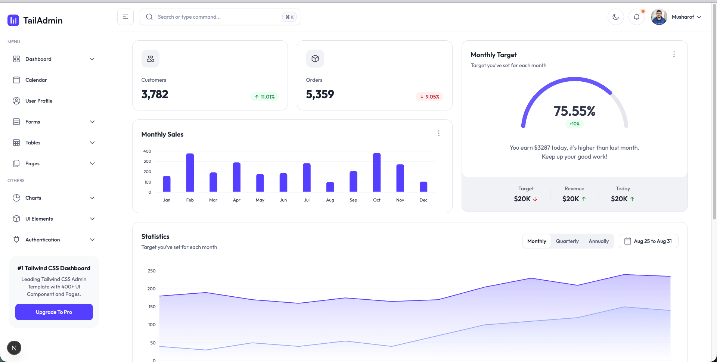The width and height of the screenshot is (717, 362).
Task: Expand the Pages menu chevron
Action: click(92, 163)
